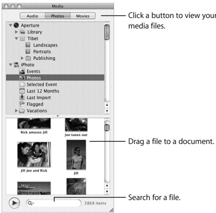Select the highlighted Photos row under iPhoto

point(55,78)
